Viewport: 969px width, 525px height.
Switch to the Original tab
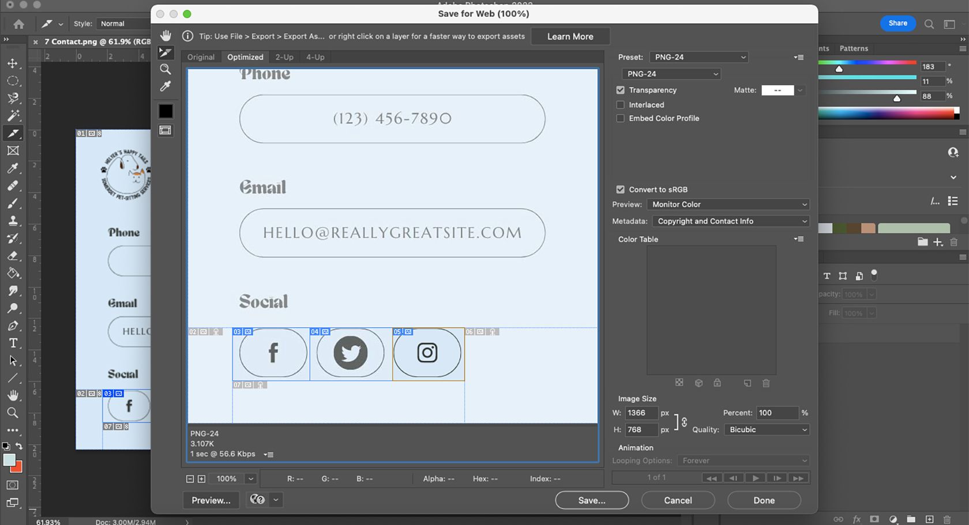click(201, 56)
